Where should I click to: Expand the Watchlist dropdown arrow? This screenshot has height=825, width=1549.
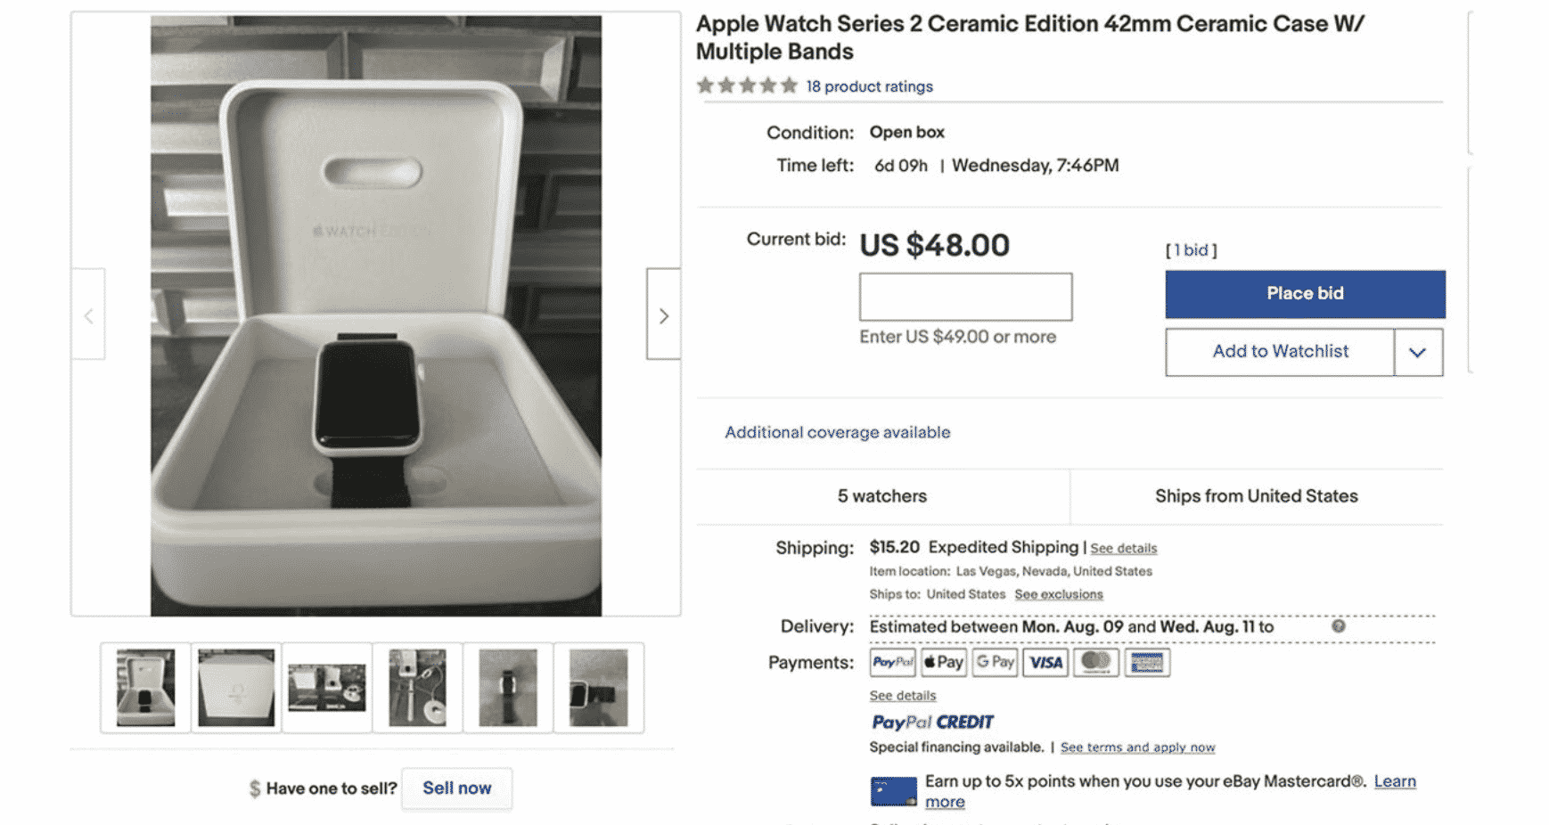tap(1417, 352)
